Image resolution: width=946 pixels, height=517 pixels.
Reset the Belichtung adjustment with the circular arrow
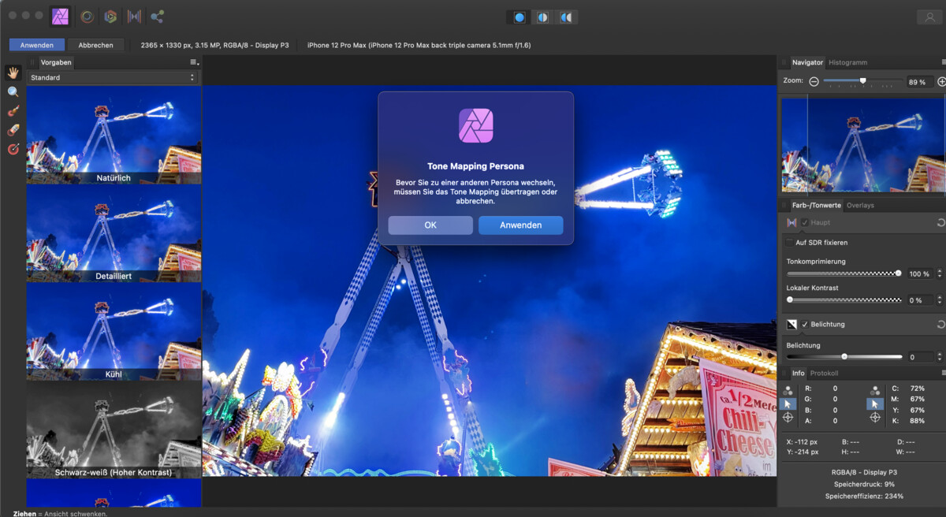pyautogui.click(x=940, y=324)
